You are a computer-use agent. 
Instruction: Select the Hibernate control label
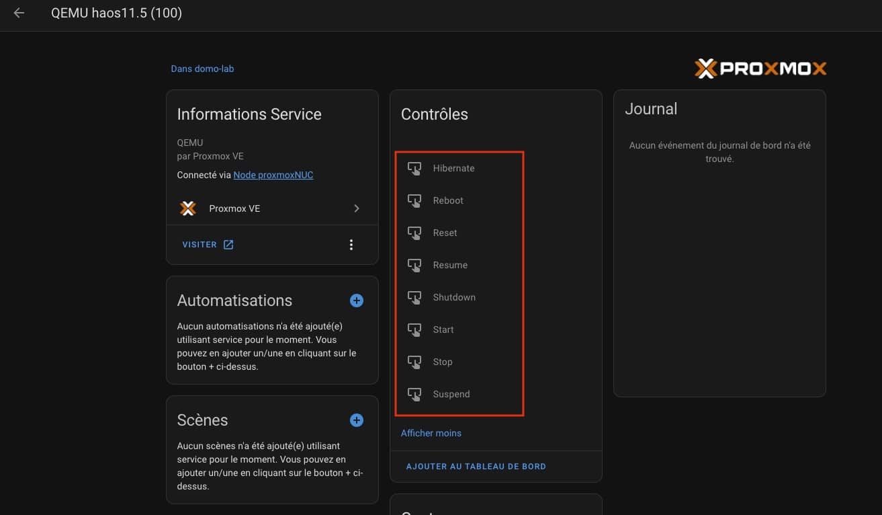pyautogui.click(x=454, y=168)
